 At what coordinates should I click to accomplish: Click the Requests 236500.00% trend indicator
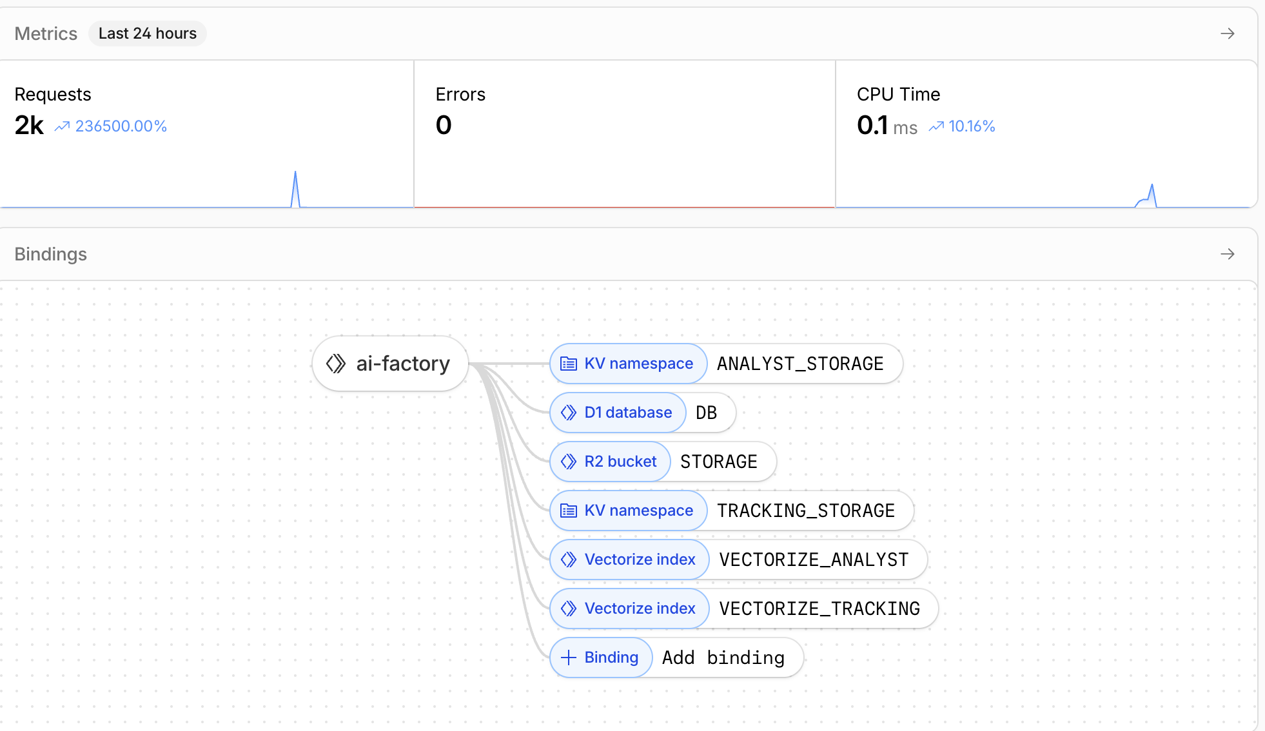coord(111,126)
